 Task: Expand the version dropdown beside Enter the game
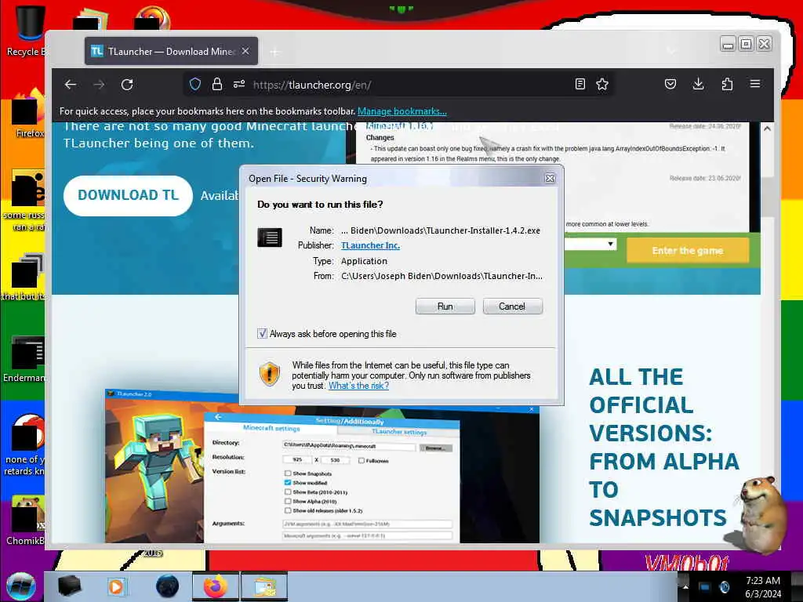coord(610,245)
